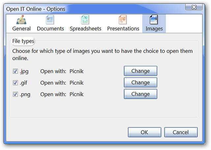Click the Presentations tab slide icon
Screen dimensions: 211x150
click(x=123, y=20)
